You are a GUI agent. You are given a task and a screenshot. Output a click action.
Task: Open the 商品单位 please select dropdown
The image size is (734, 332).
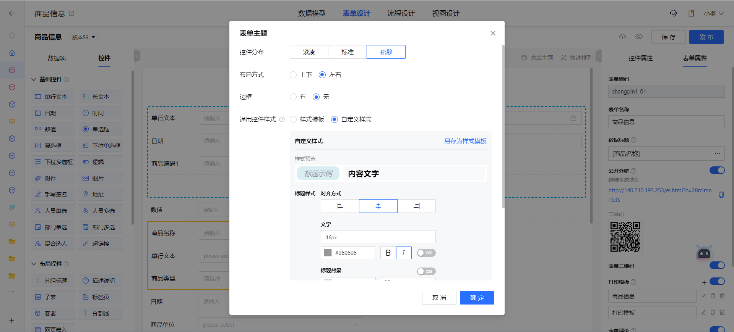(x=281, y=325)
